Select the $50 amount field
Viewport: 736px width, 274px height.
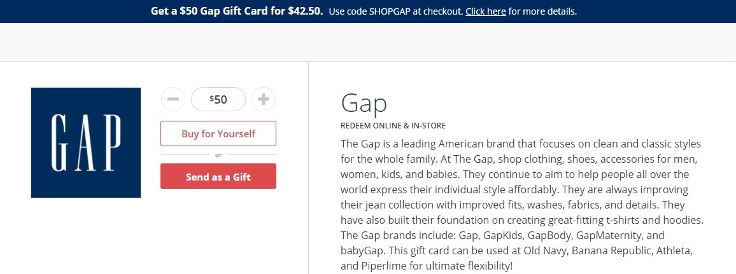coord(218,99)
